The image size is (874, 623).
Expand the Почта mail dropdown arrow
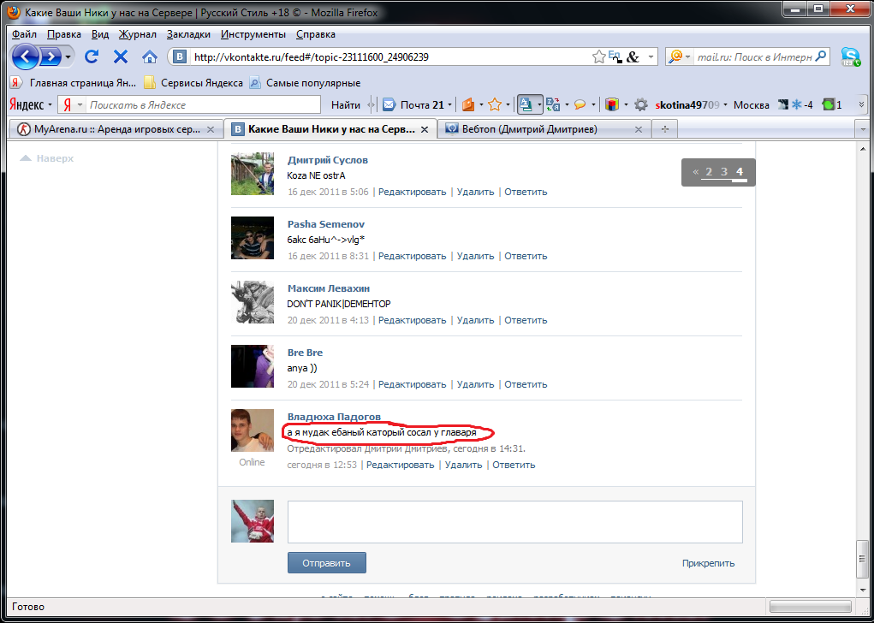pyautogui.click(x=449, y=104)
